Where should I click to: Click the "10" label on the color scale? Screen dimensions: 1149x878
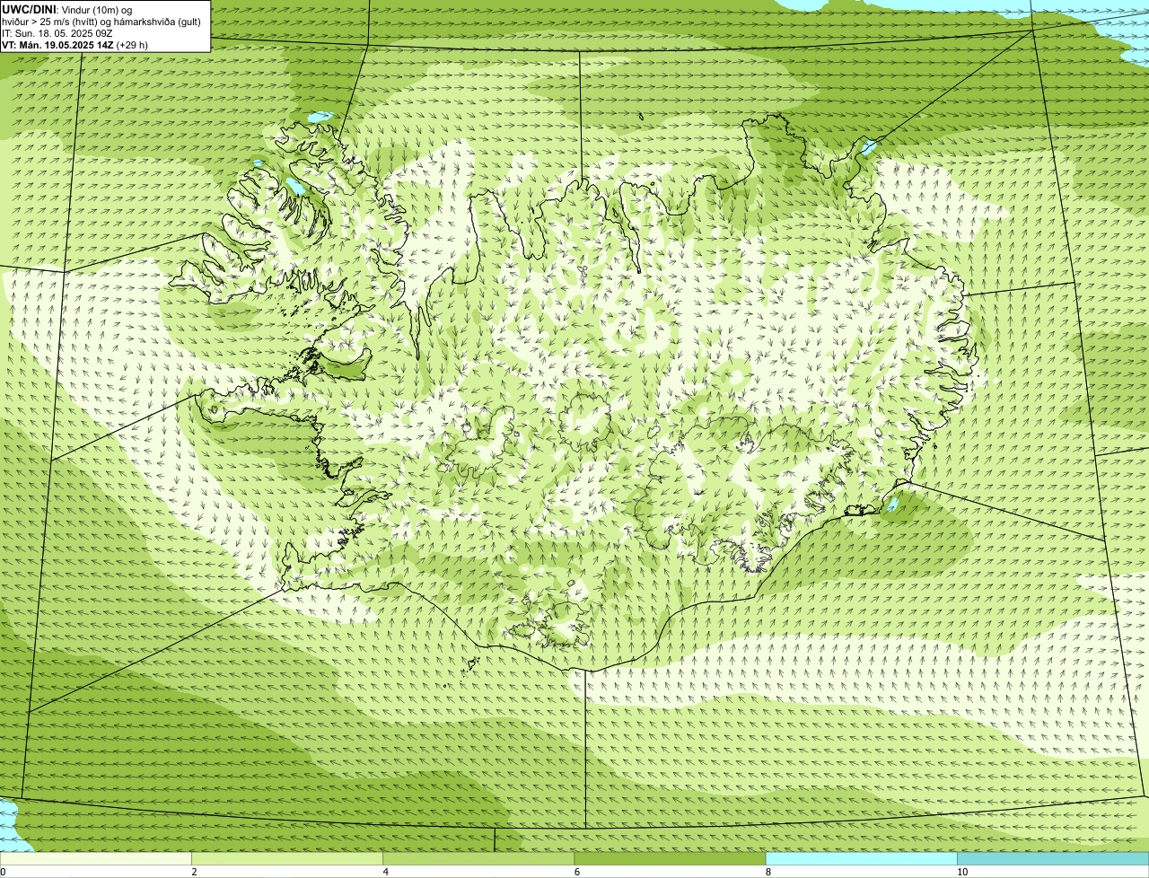click(x=961, y=872)
